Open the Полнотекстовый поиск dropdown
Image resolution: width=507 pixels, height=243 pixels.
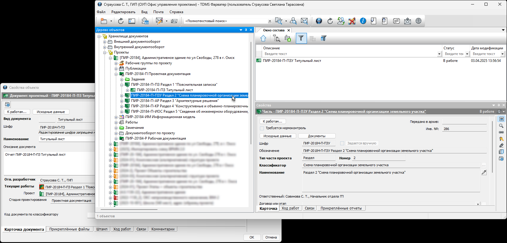270,21
